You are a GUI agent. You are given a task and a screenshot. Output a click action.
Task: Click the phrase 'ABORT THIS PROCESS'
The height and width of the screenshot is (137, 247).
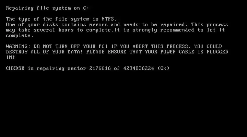(160, 46)
